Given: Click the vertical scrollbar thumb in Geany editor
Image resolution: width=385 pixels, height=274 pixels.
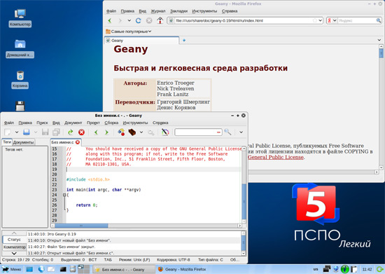Looking at the screenshot, I should tap(244, 201).
